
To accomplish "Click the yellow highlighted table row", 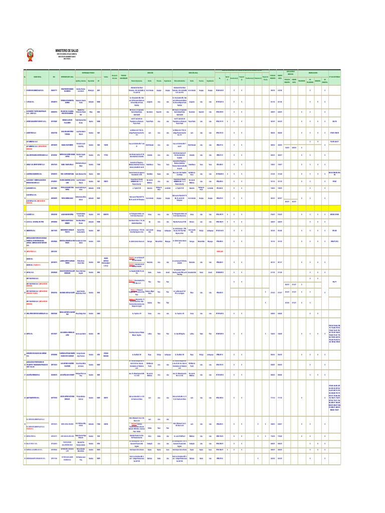I will [182, 208].
